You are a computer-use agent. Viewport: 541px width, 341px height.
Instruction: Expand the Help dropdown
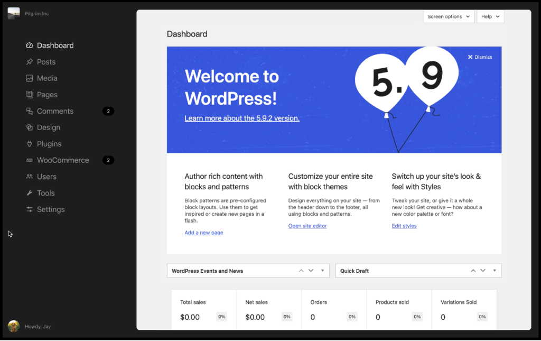click(x=490, y=16)
